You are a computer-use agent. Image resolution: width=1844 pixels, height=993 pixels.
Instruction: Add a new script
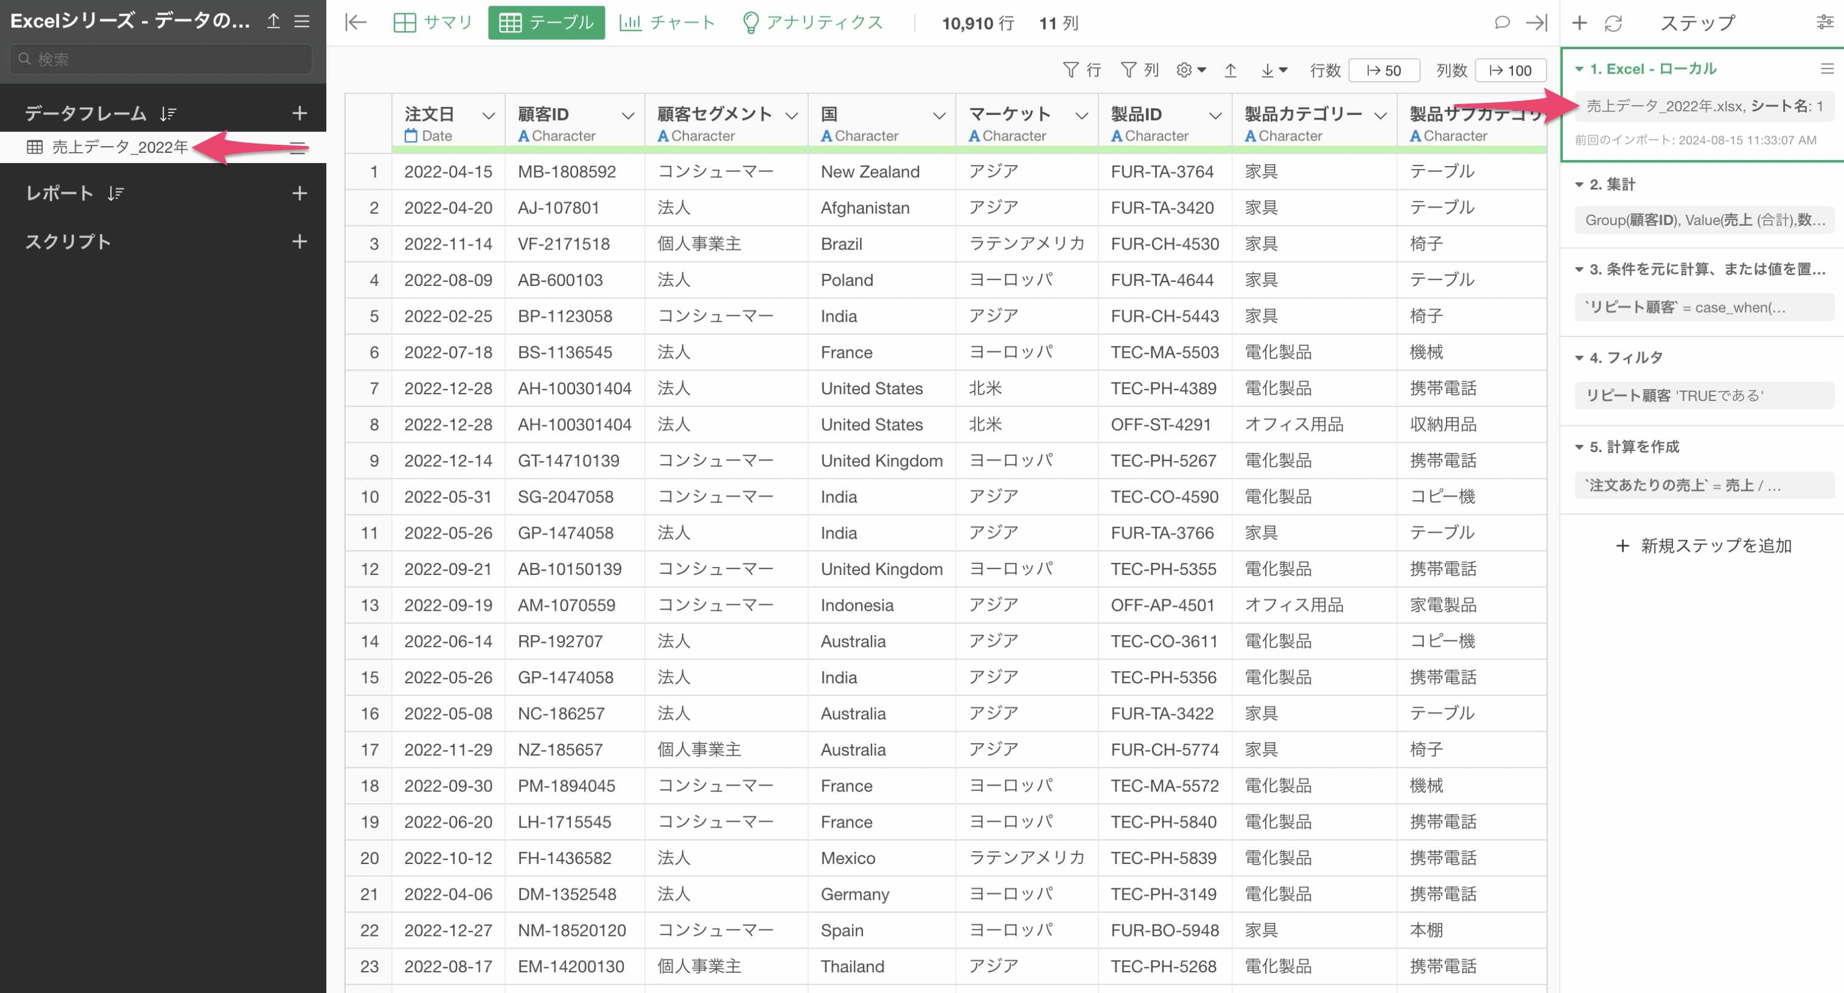tap(299, 242)
